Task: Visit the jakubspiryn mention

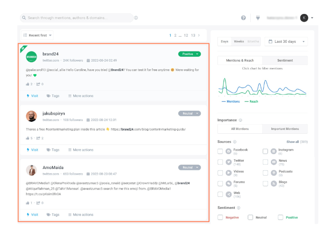Action: click(x=32, y=150)
